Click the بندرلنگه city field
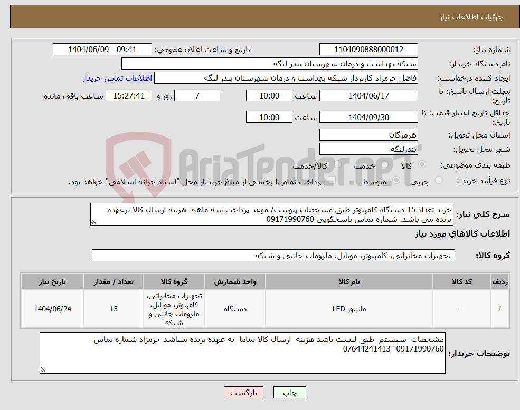520x410 pixels. pos(368,148)
